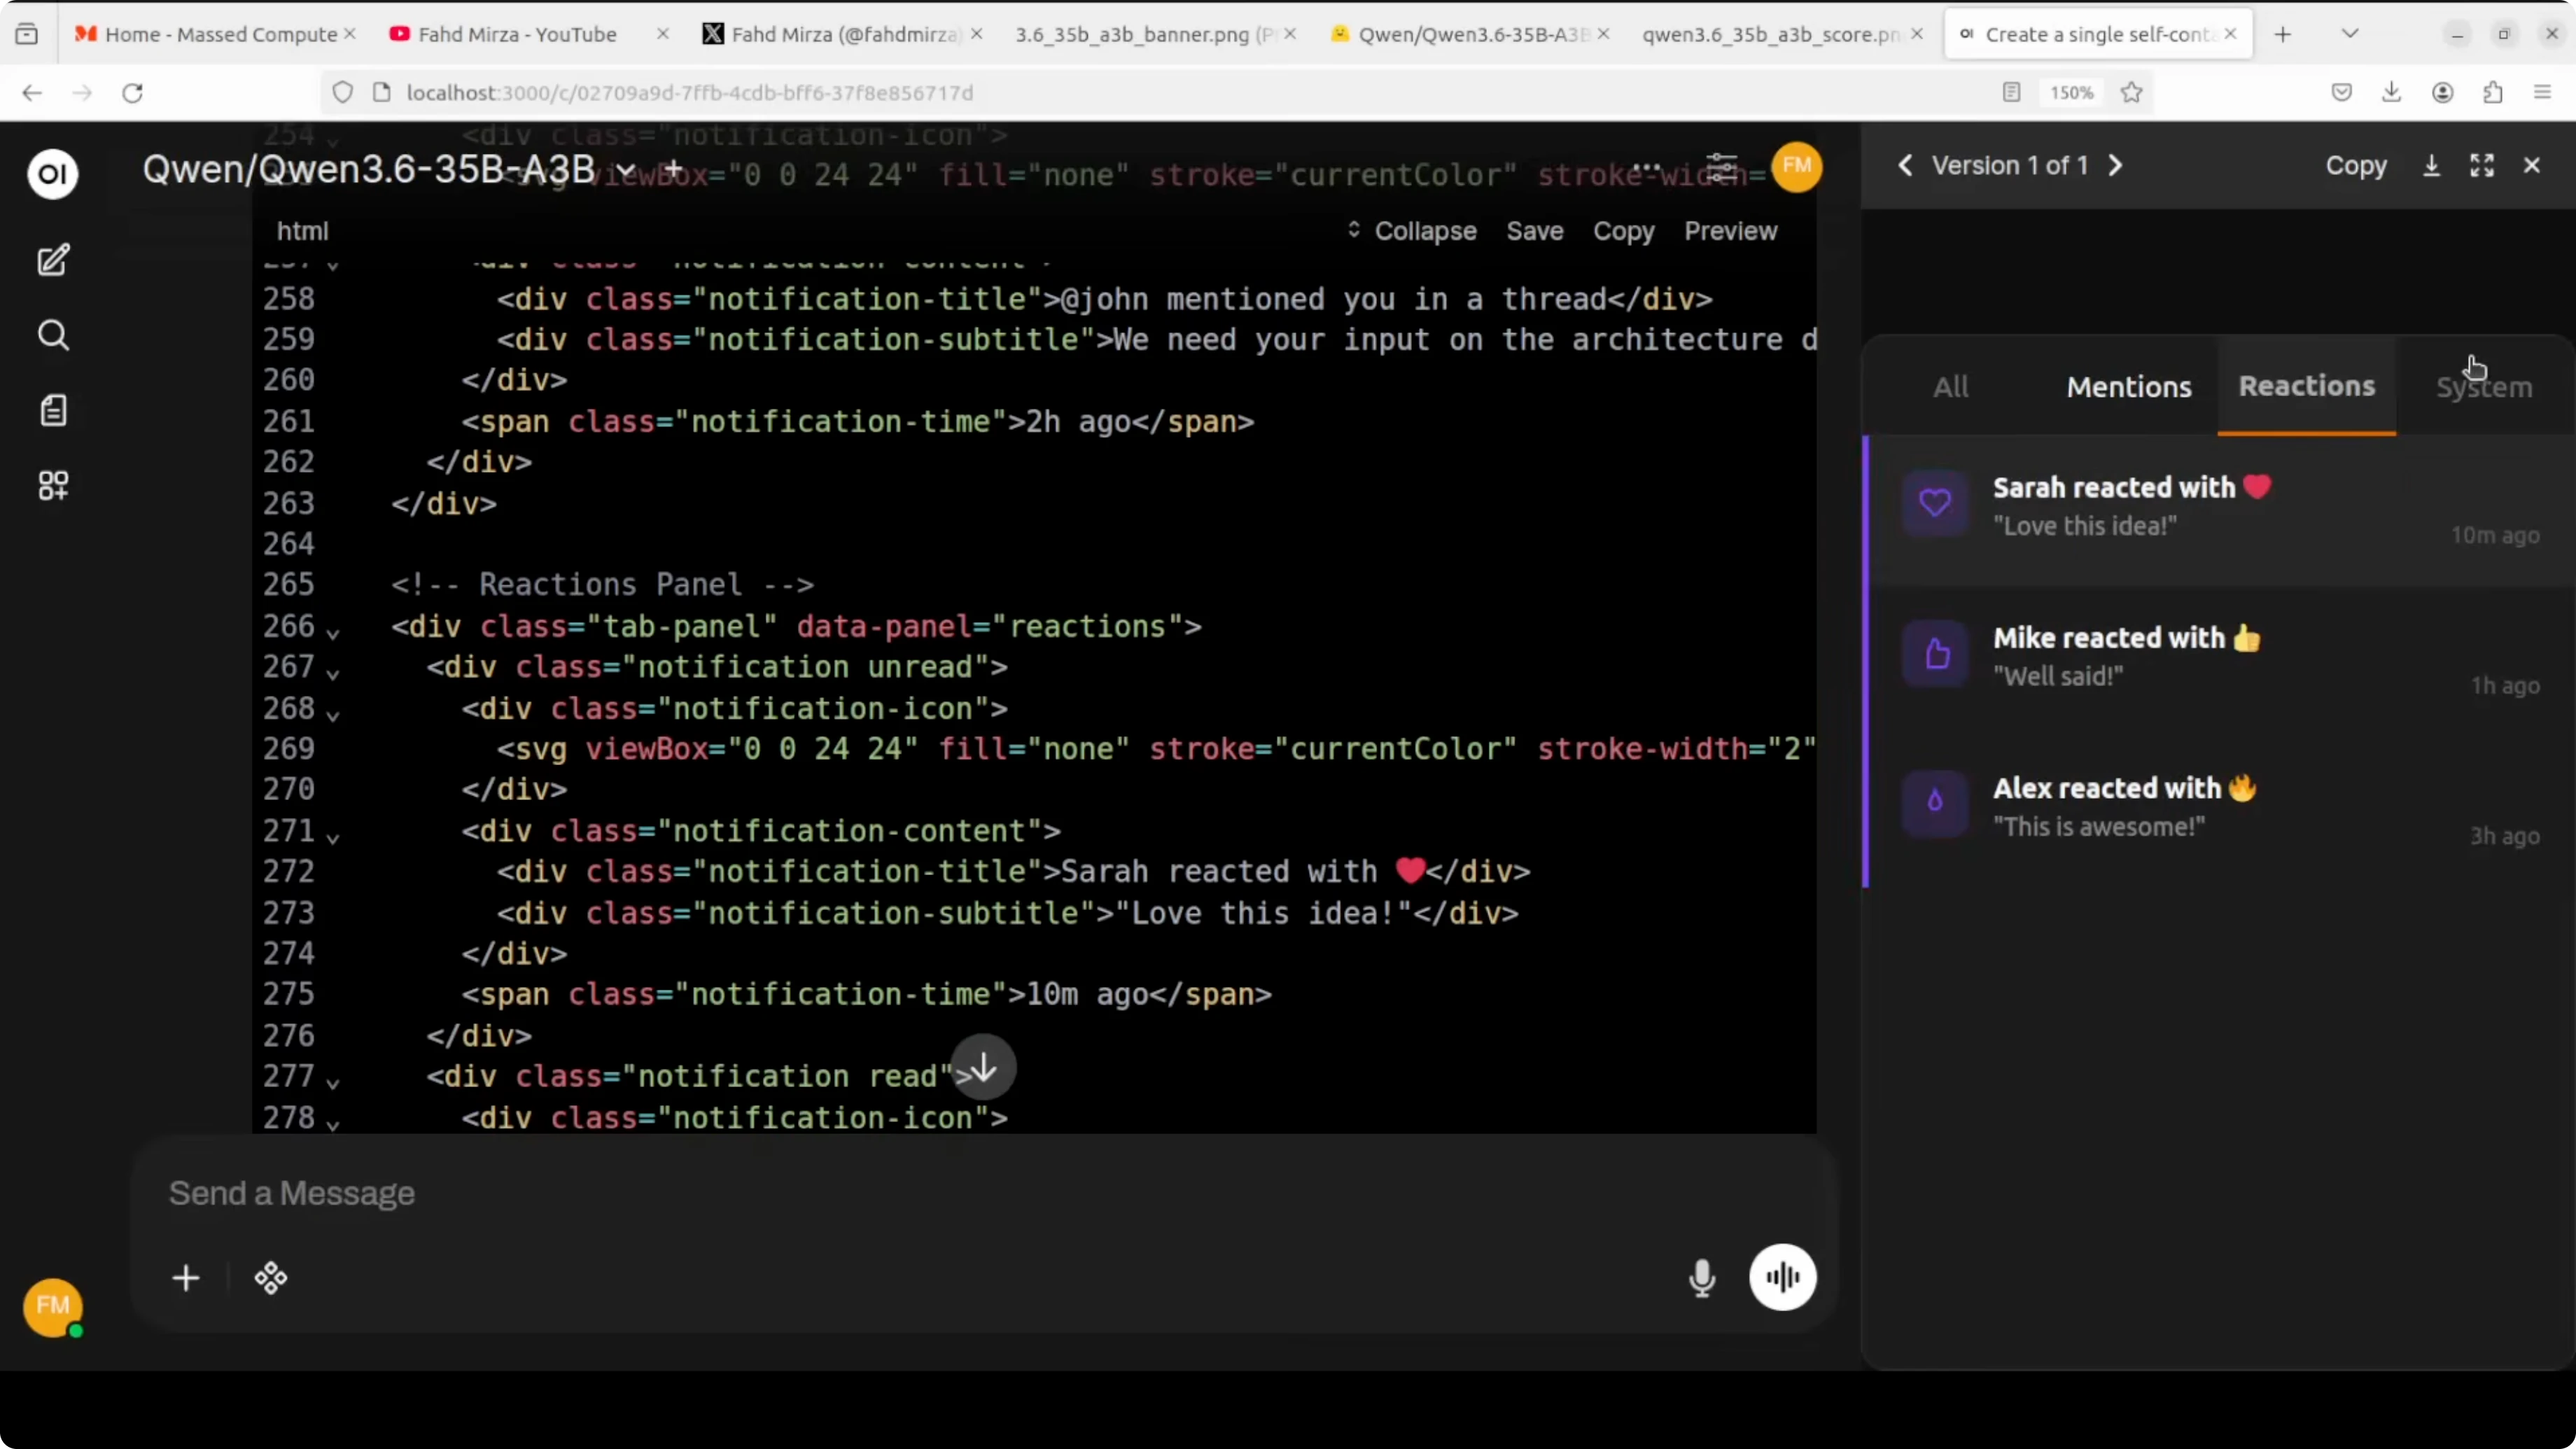Open the notes icon in sidebar
2576x1449 pixels.
53,410
